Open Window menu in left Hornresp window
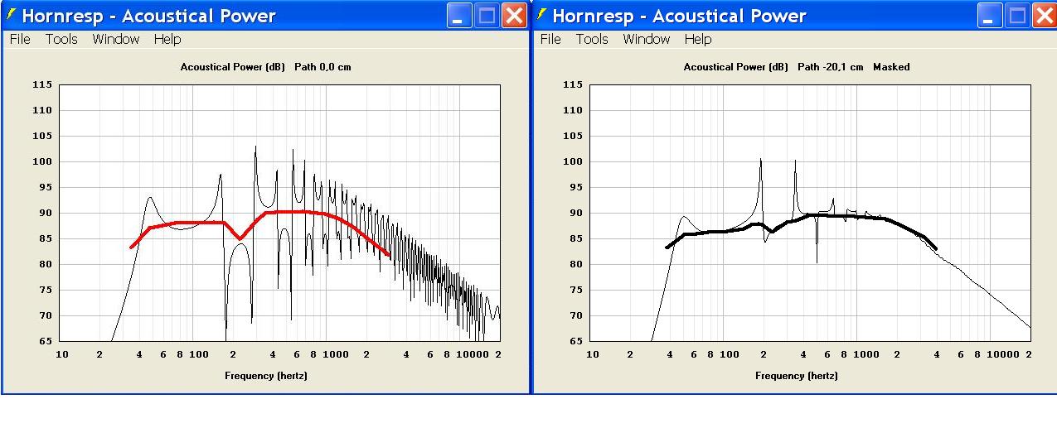This screenshot has height=447, width=1057. point(115,39)
